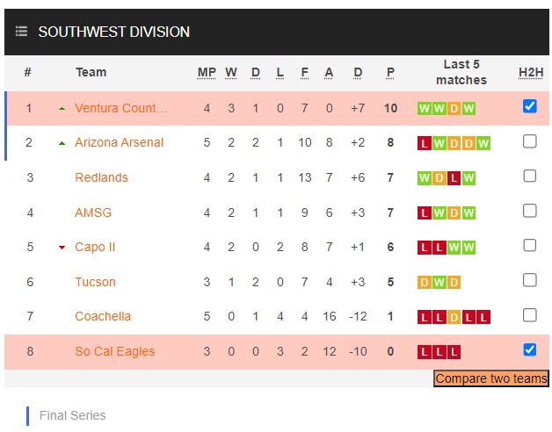Open the AMSG team link

[x=93, y=212]
